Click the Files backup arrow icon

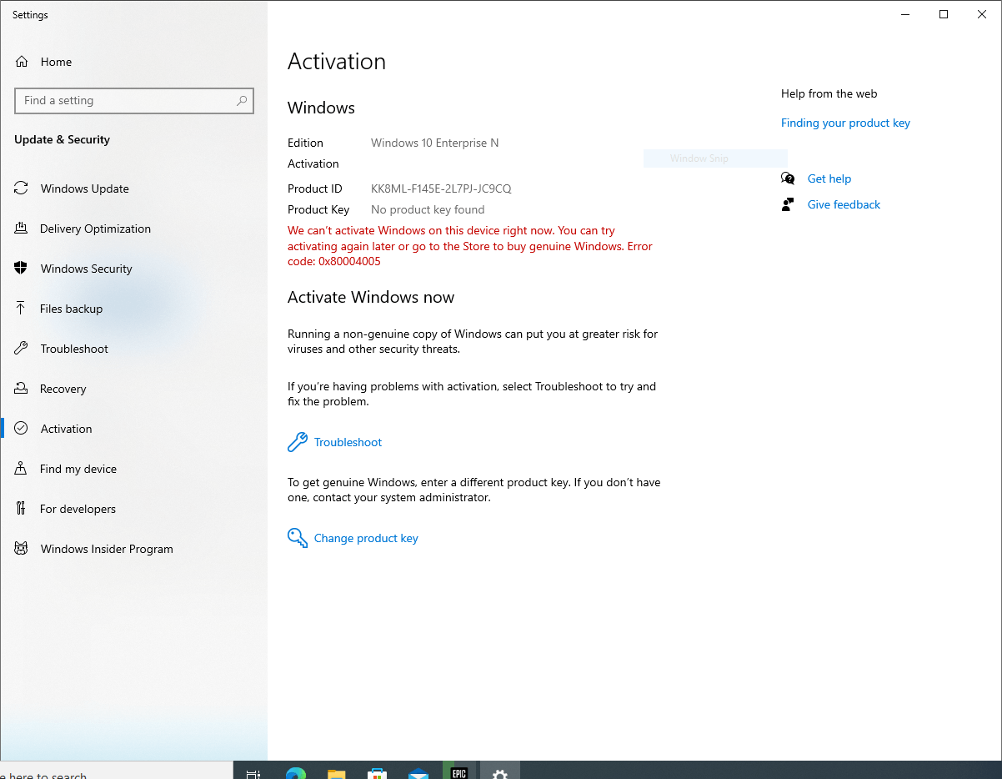coord(22,309)
